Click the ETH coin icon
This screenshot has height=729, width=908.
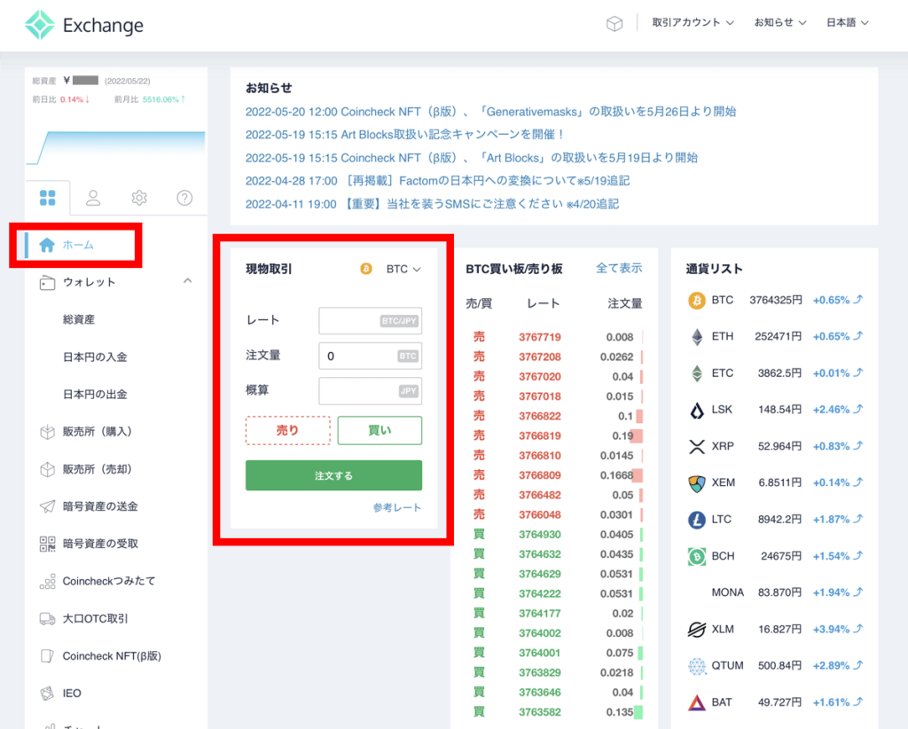click(697, 337)
